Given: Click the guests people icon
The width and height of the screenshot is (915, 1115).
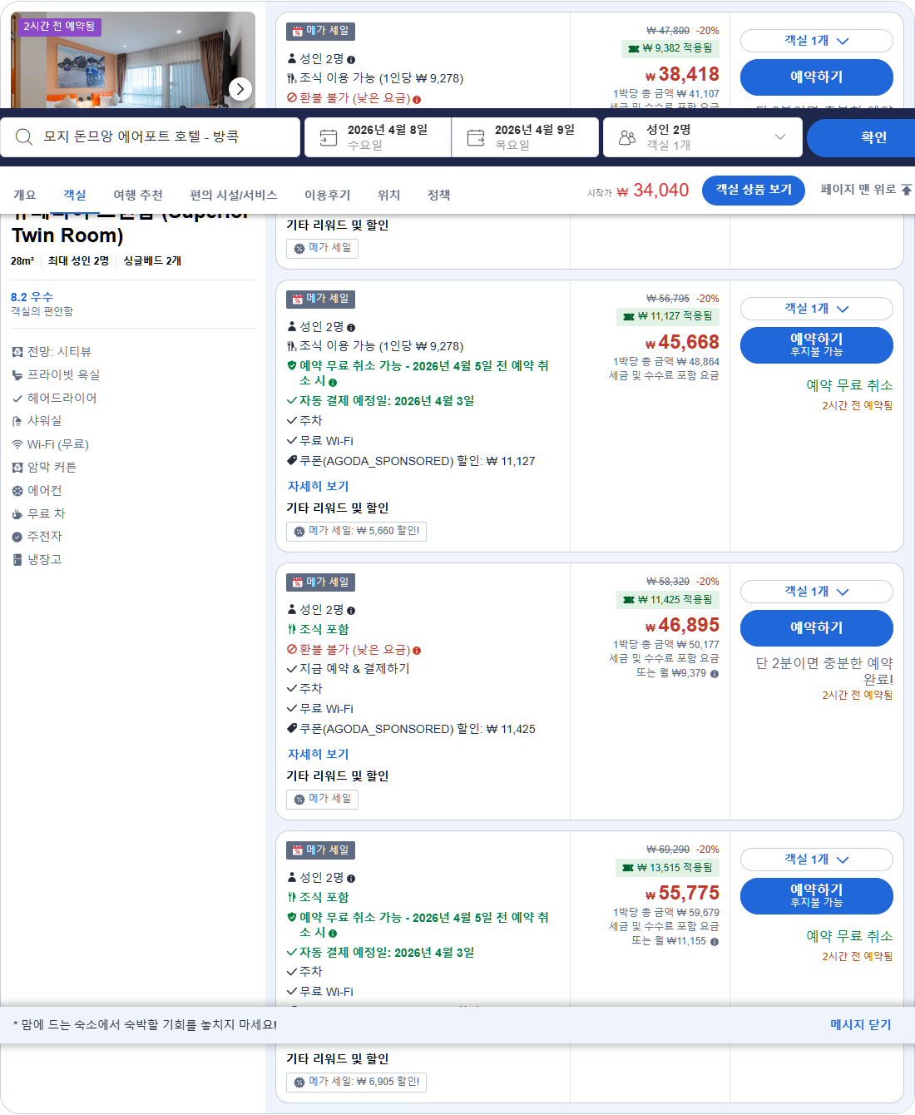Looking at the screenshot, I should (x=627, y=137).
